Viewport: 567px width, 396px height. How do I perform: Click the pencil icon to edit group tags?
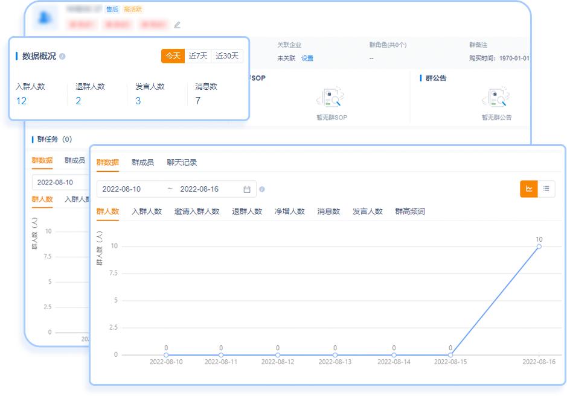177,24
